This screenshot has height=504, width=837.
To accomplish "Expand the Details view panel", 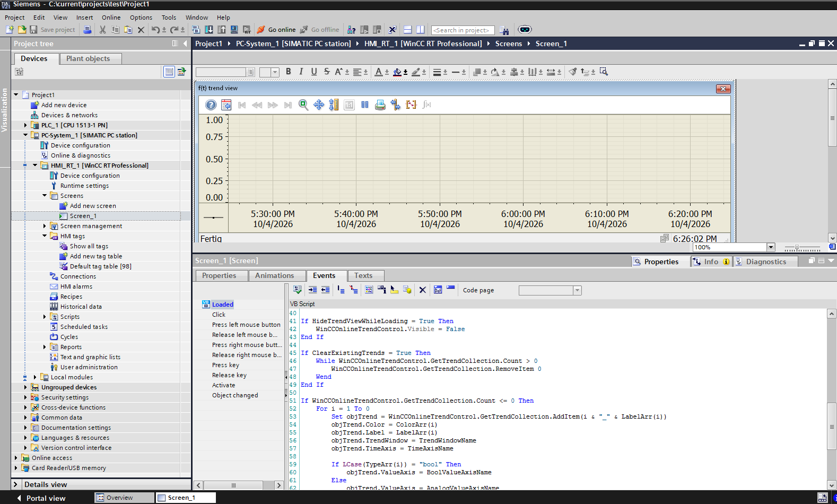I will (x=15, y=484).
